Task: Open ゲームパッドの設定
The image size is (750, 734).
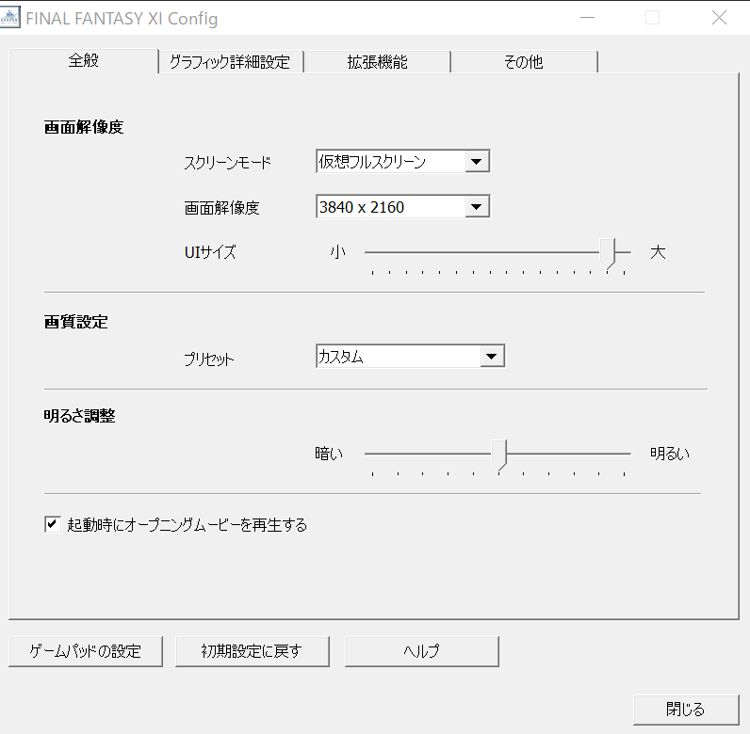Action: [86, 651]
